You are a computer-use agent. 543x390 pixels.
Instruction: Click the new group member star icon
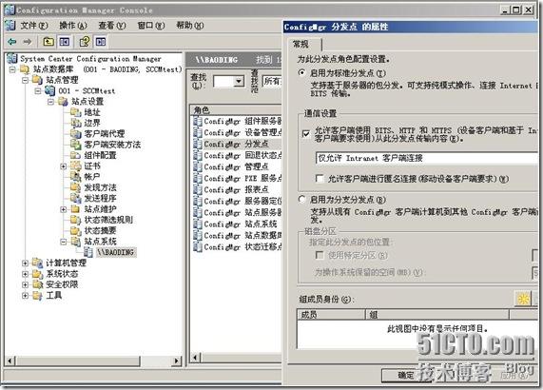(x=523, y=299)
